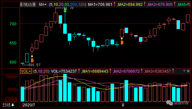
Task: Click the red arrow beside VOL=7534237
Action: [x=80, y=71]
